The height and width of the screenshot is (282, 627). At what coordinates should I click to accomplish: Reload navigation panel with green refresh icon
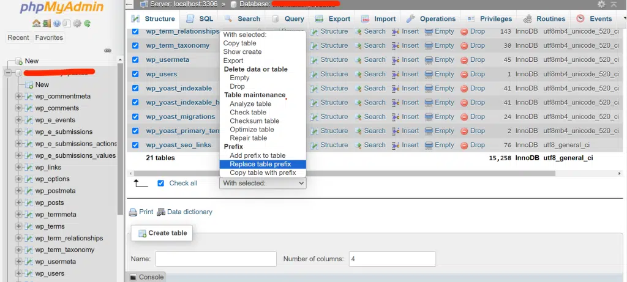tap(87, 24)
